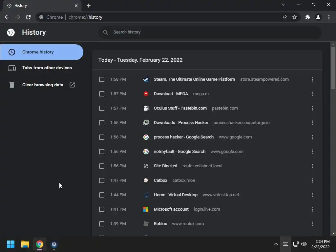The height and width of the screenshot is (252, 336).
Task: Open the Downloads - Process Hacker link
Action: click(181, 123)
